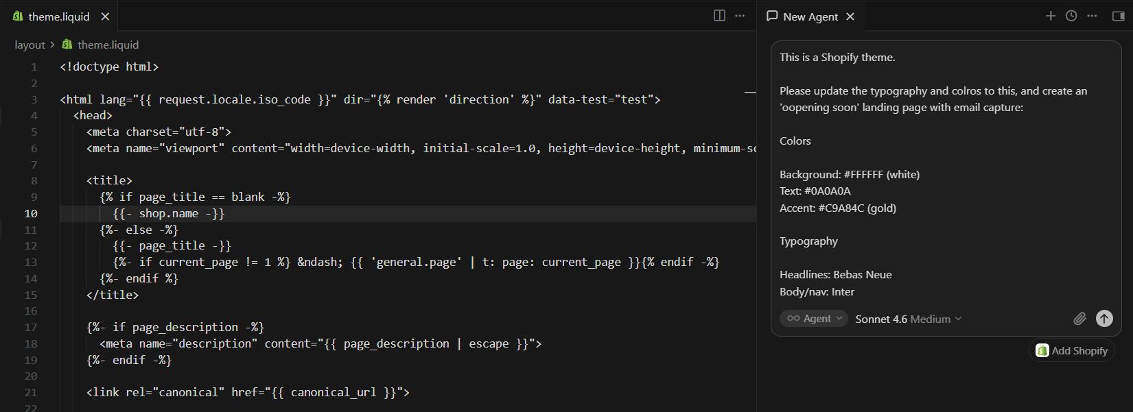Attach a file with paperclip icon
The image size is (1133, 412).
tap(1079, 318)
